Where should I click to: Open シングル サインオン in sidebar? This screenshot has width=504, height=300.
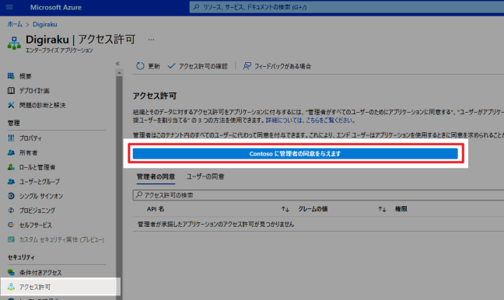point(41,197)
